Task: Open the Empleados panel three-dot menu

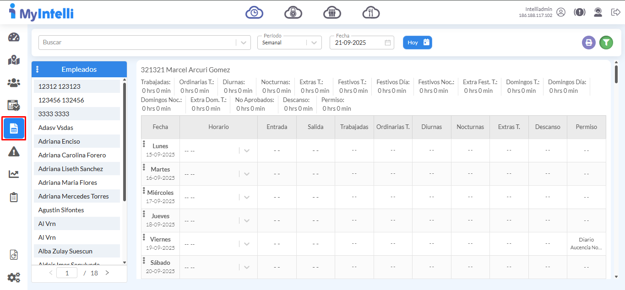Action: [x=38, y=70]
